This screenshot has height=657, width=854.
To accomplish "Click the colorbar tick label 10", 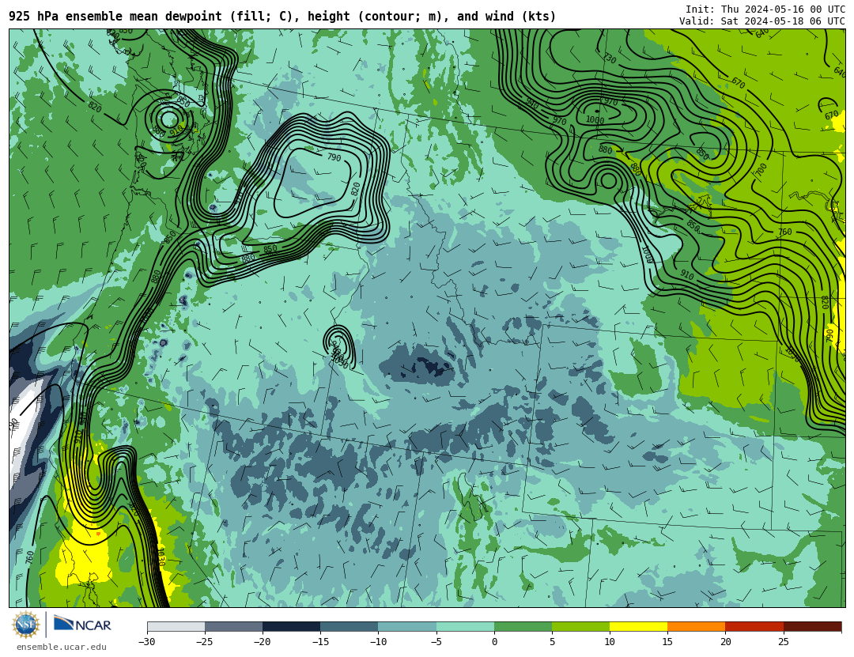I will (610, 642).
